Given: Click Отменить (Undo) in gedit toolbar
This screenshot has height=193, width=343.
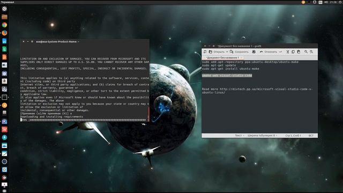Looking at the screenshot, I should tap(268, 52).
